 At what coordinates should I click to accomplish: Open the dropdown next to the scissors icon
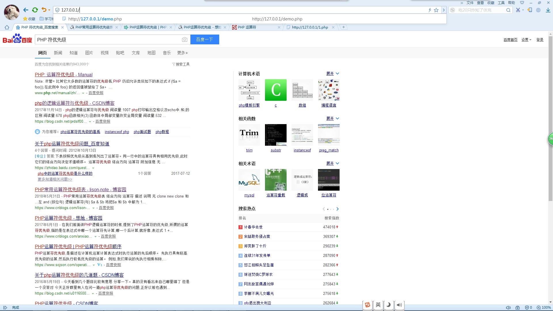[x=523, y=10]
